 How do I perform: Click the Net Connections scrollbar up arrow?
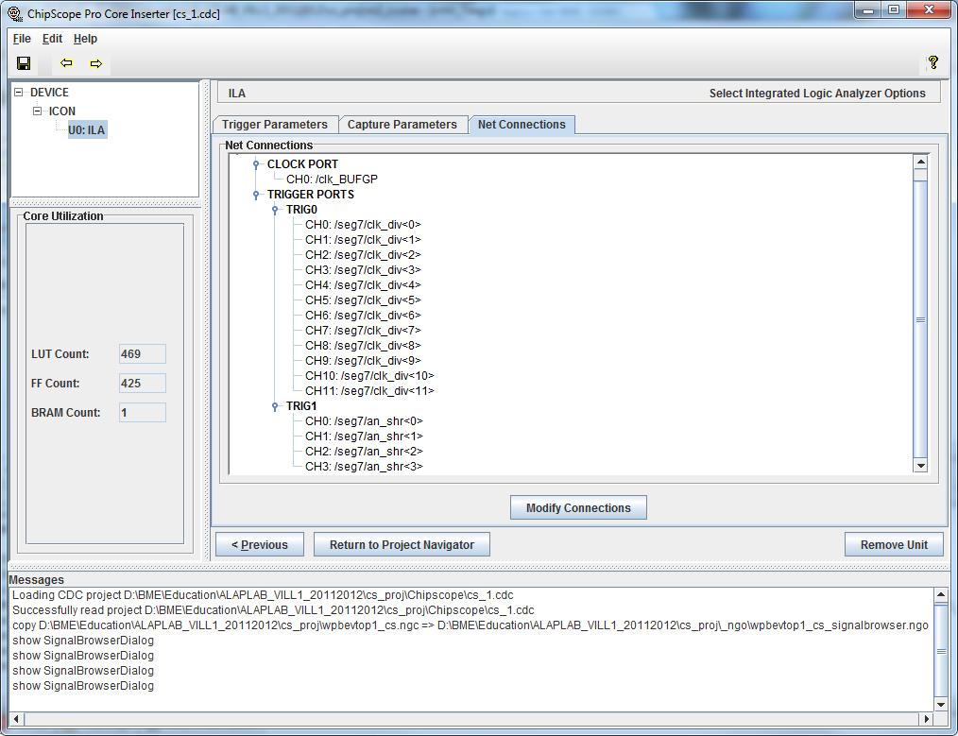tap(920, 162)
